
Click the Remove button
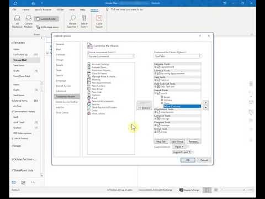(144, 108)
